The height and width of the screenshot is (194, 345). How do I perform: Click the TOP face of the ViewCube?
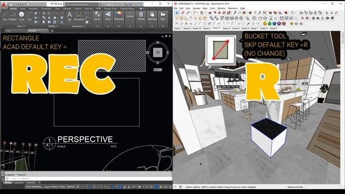click(x=158, y=52)
